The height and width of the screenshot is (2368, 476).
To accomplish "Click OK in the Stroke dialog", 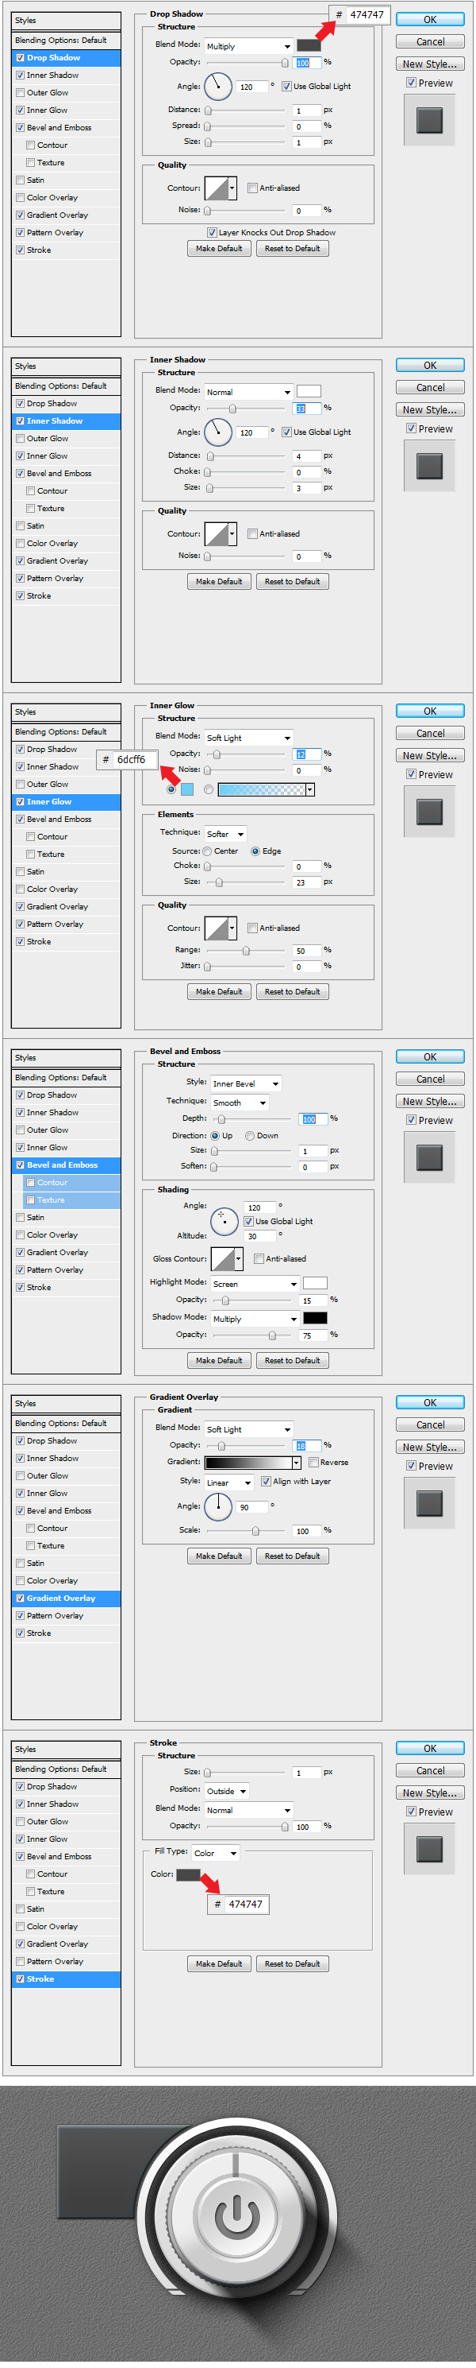I will 430,1749.
